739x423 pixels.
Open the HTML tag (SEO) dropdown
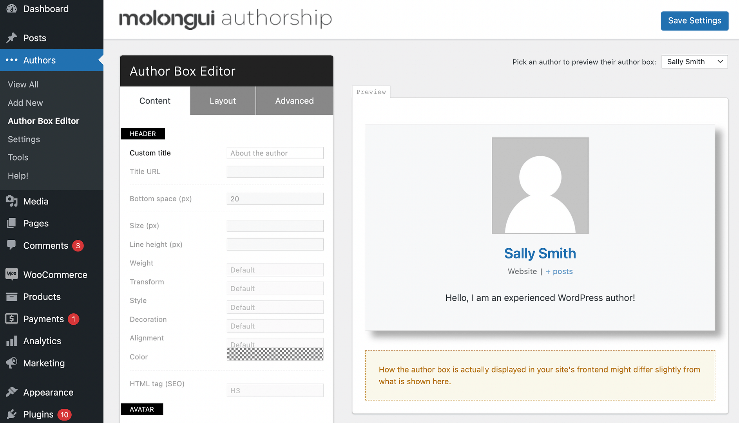coord(275,390)
